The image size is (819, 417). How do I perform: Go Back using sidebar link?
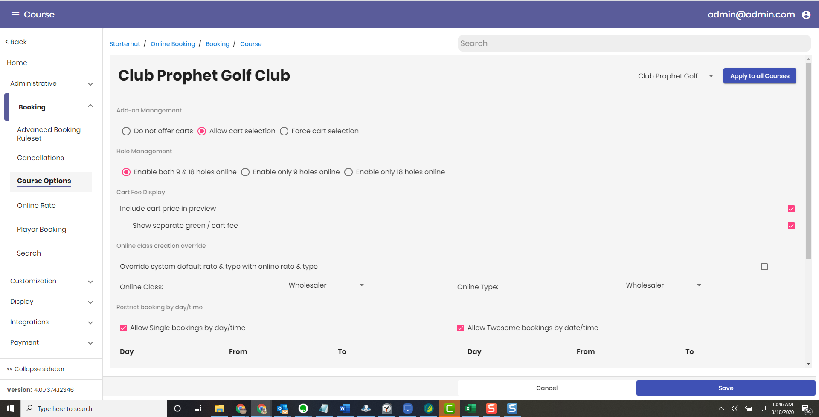pos(16,42)
